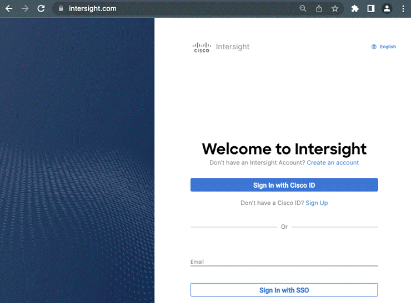
Task: Click the Cisco logo
Action: click(x=202, y=47)
